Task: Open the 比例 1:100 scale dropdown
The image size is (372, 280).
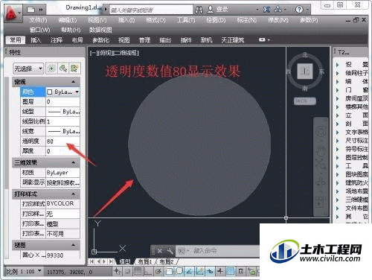Action: click(24, 271)
